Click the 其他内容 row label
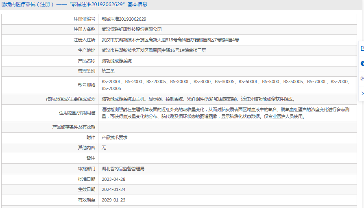Image resolution: width=364 pixels, height=208 pixels. pyautogui.click(x=87, y=148)
